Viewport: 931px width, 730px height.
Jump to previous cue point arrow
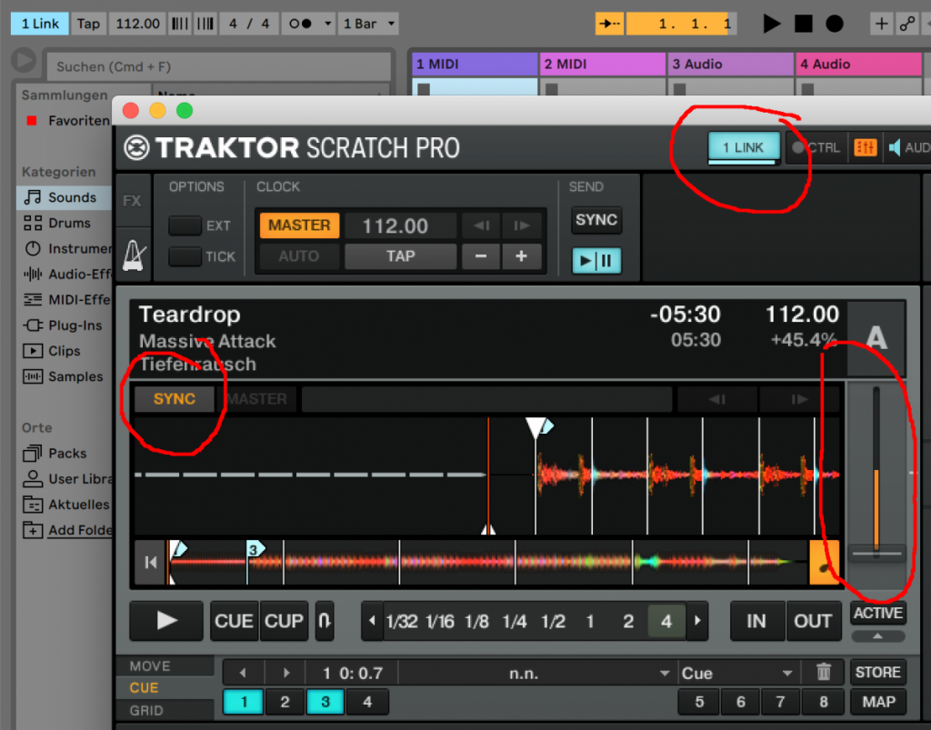[243, 673]
